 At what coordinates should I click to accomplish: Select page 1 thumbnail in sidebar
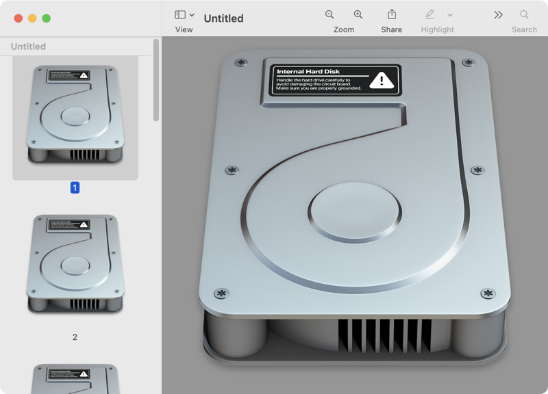(x=75, y=115)
